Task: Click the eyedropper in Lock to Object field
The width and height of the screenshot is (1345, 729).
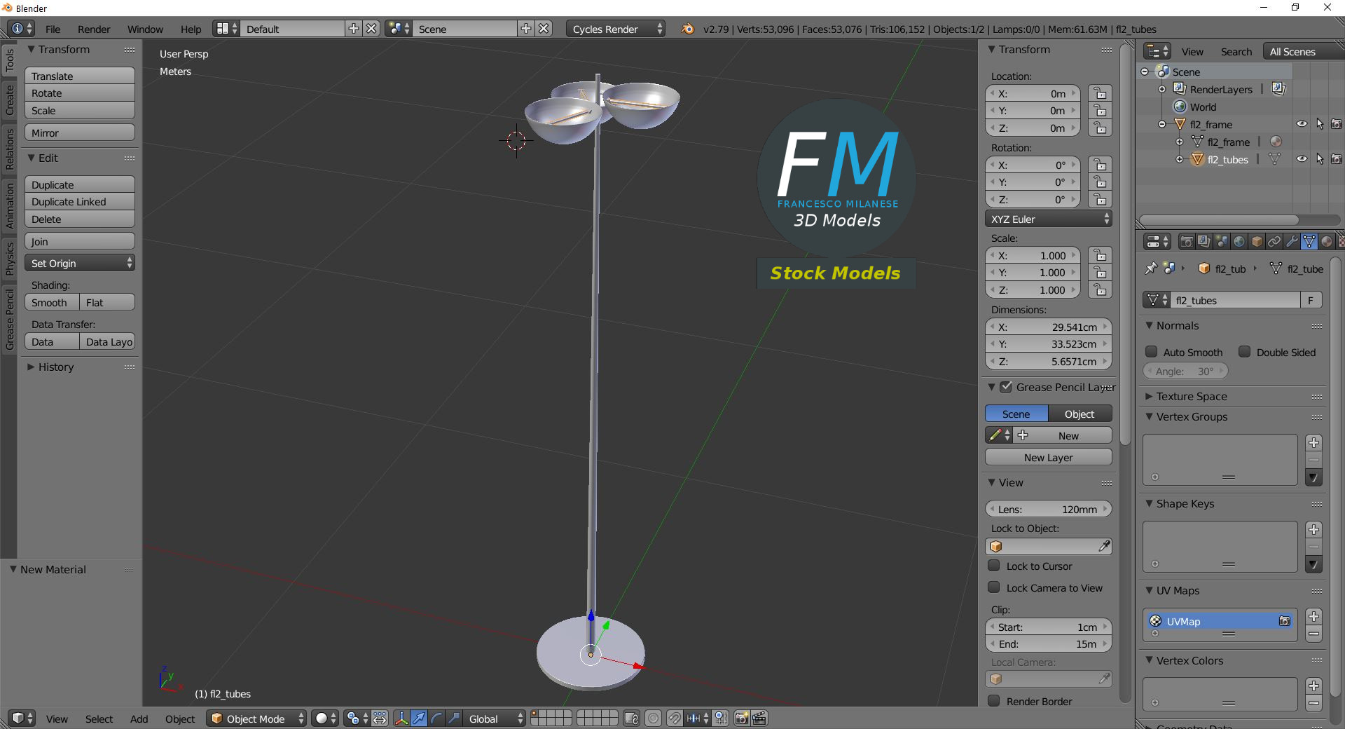Action: tap(1104, 546)
